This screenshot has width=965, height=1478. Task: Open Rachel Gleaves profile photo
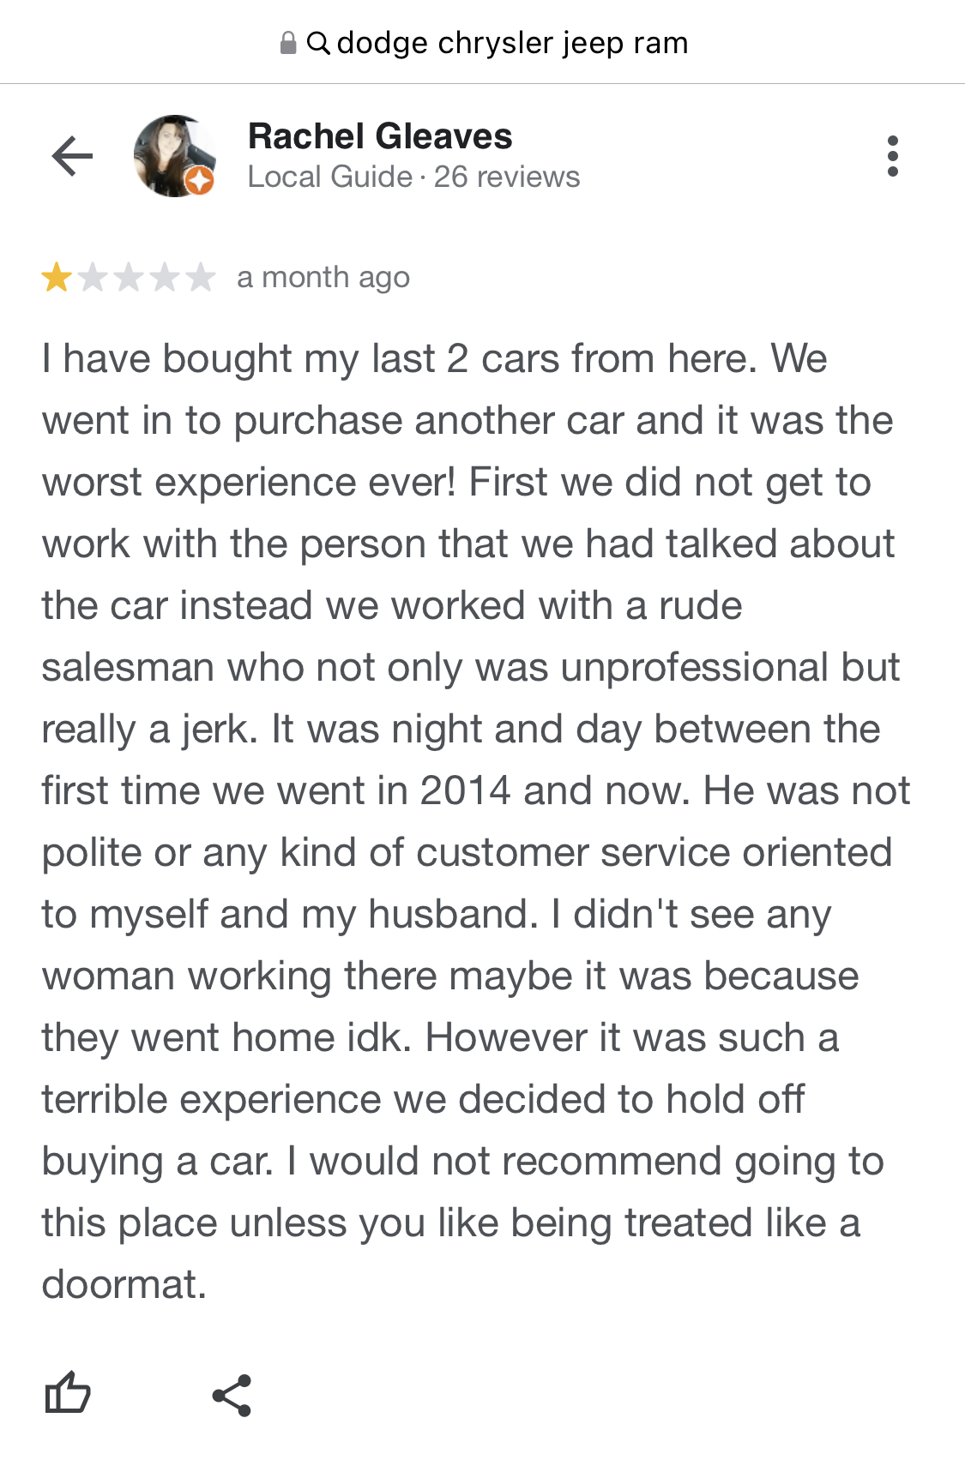coord(174,156)
